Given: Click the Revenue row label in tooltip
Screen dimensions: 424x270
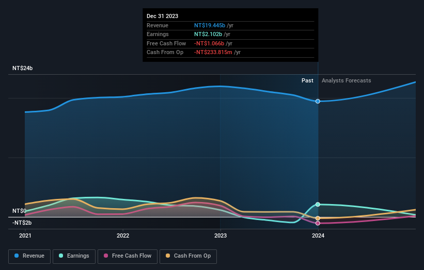Looking at the screenshot, I should pyautogui.click(x=158, y=25).
